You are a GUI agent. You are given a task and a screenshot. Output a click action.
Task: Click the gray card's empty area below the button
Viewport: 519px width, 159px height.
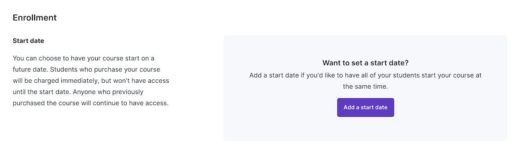pos(365,129)
